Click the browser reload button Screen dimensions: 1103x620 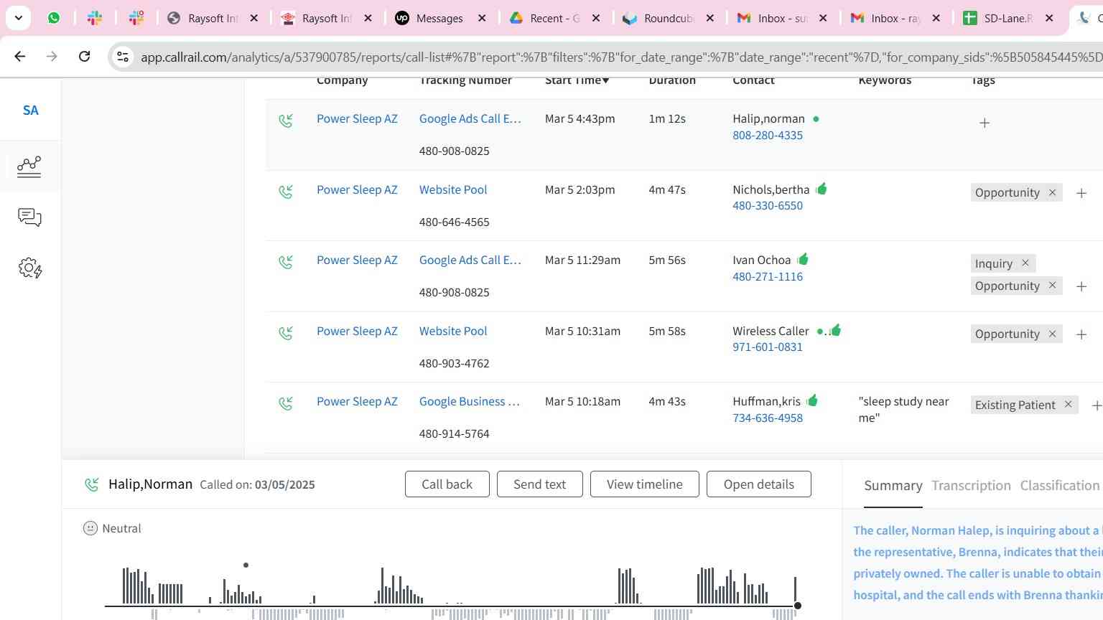(84, 56)
